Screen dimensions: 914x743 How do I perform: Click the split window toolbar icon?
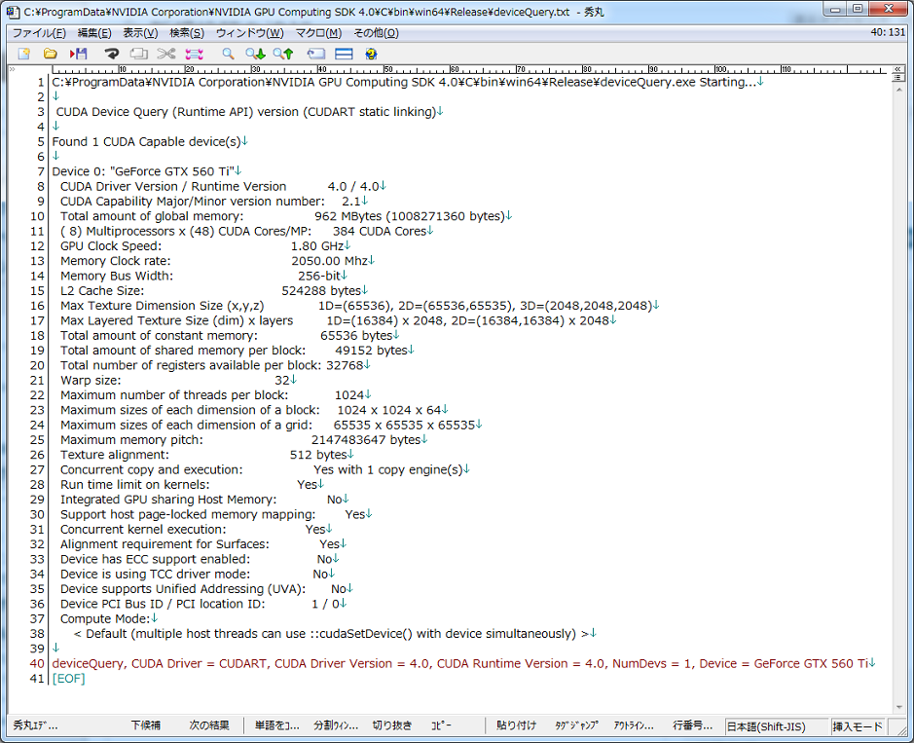tap(344, 54)
